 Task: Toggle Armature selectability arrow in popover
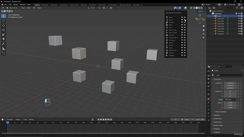(182, 40)
